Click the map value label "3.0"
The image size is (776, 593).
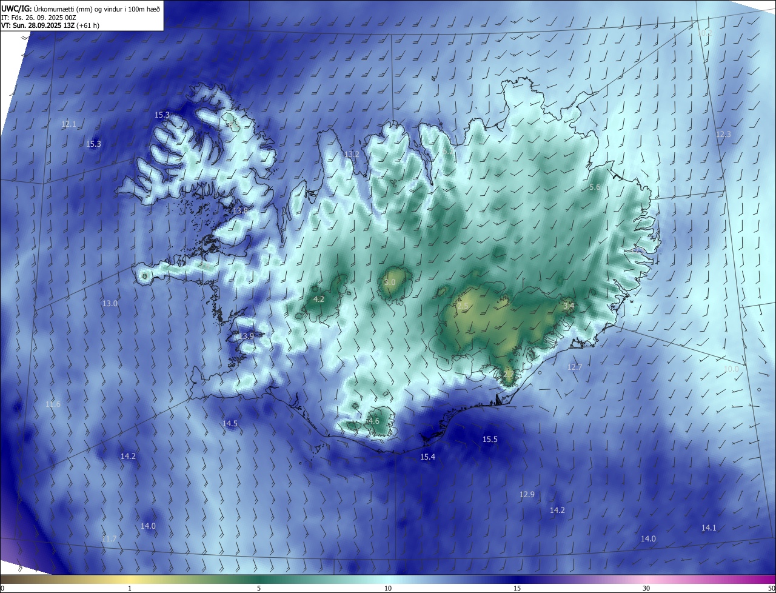point(390,283)
